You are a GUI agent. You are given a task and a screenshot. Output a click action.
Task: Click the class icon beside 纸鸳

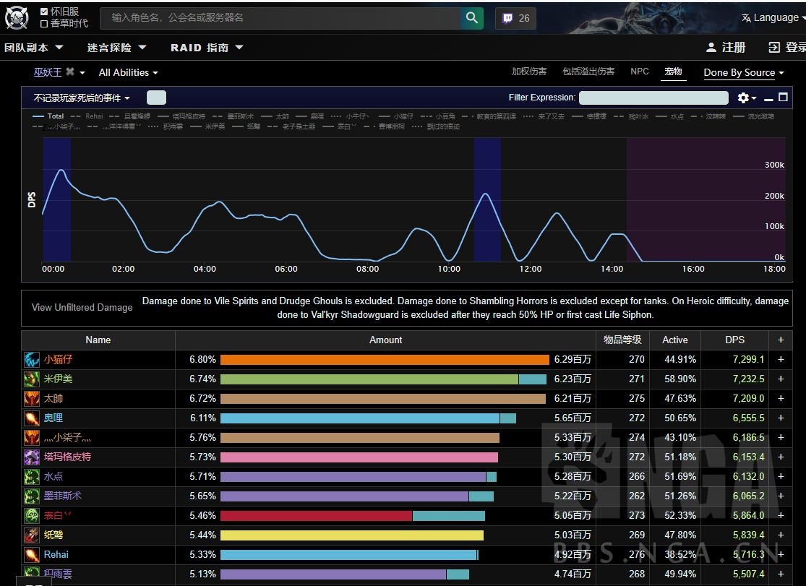click(32, 535)
